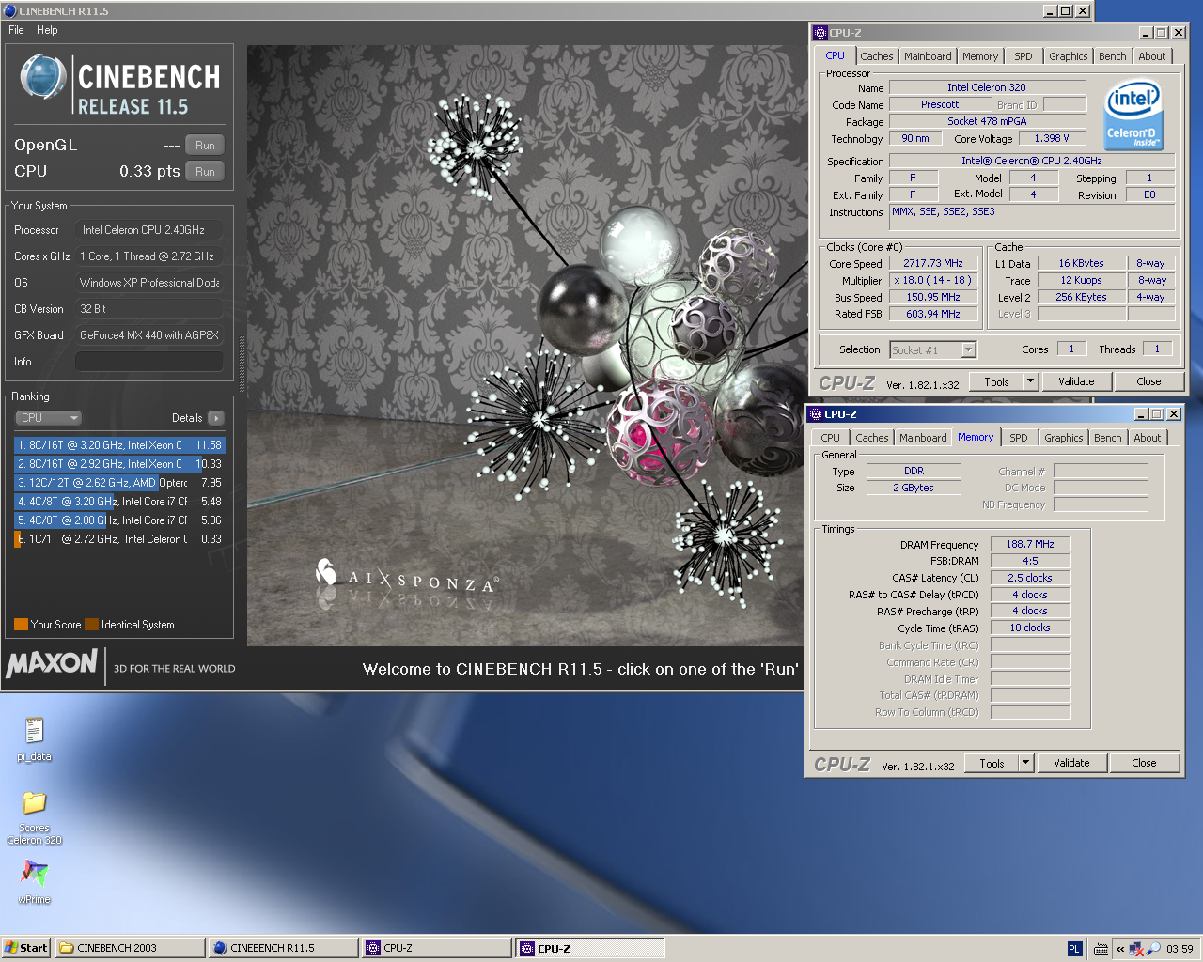The image size is (1203, 962).
Task: Activate the first CPU-Z taskbar button
Action: 436,948
